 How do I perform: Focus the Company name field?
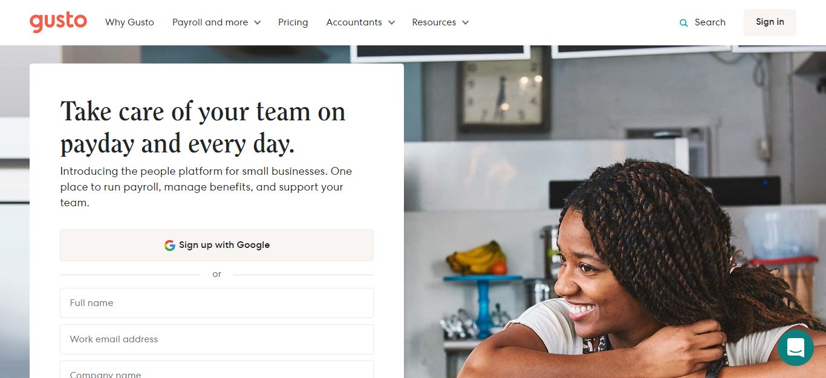[216, 370]
